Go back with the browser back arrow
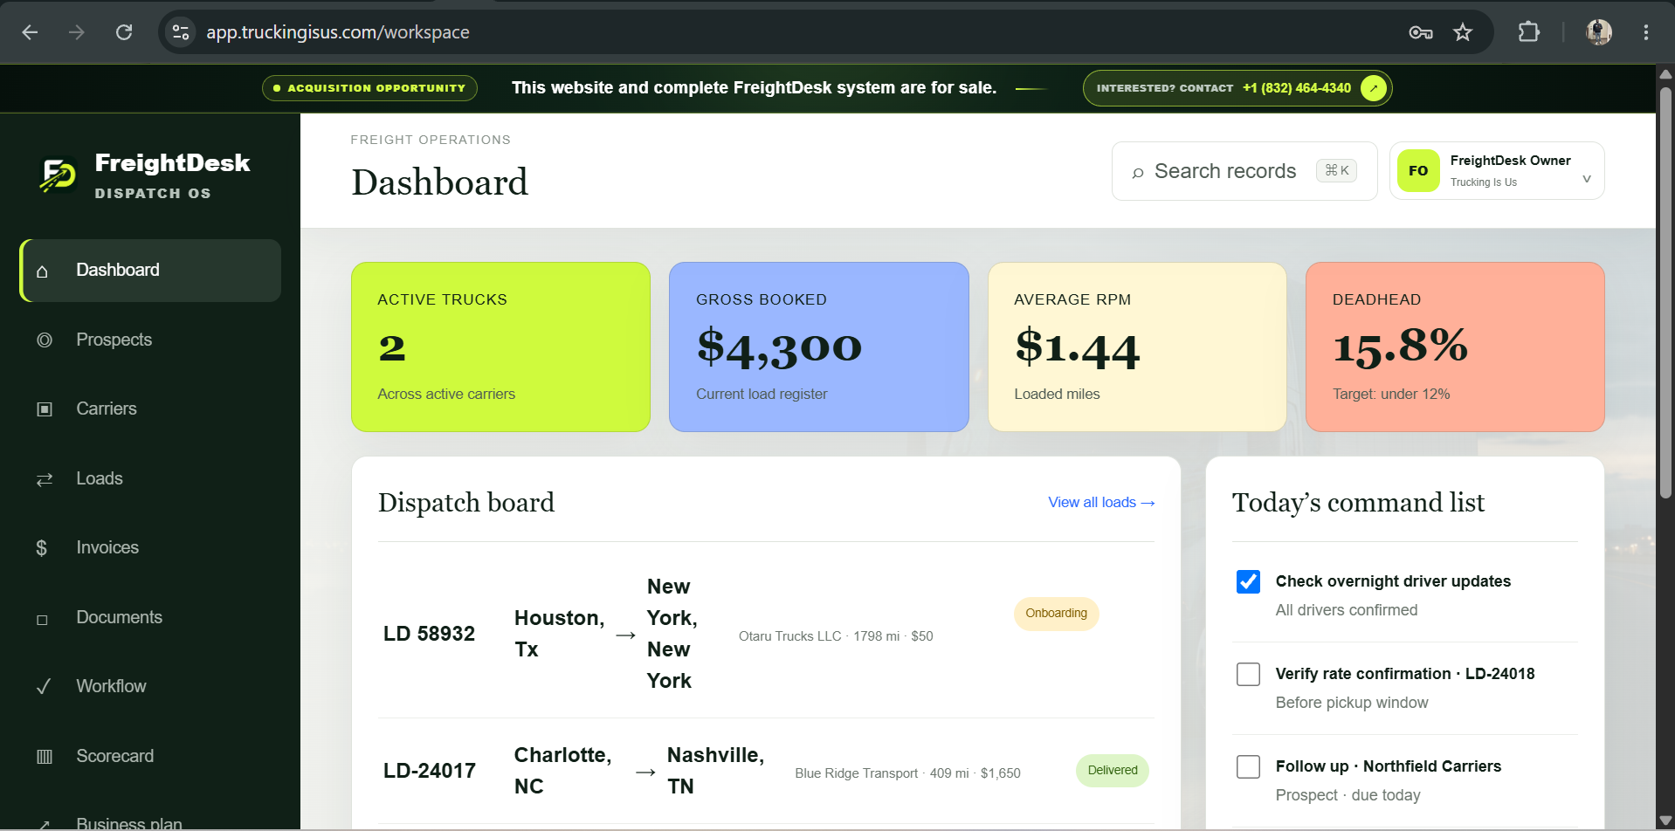 [x=30, y=32]
